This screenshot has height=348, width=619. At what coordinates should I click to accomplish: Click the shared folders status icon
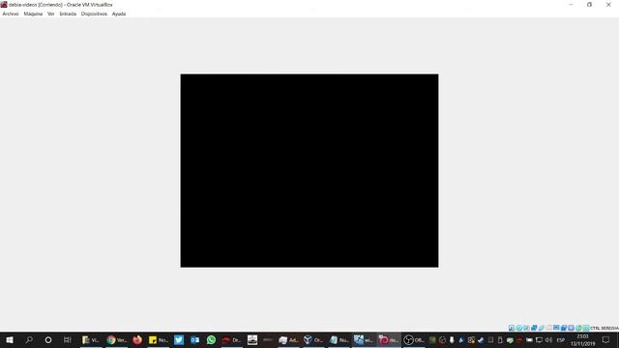pyautogui.click(x=548, y=328)
